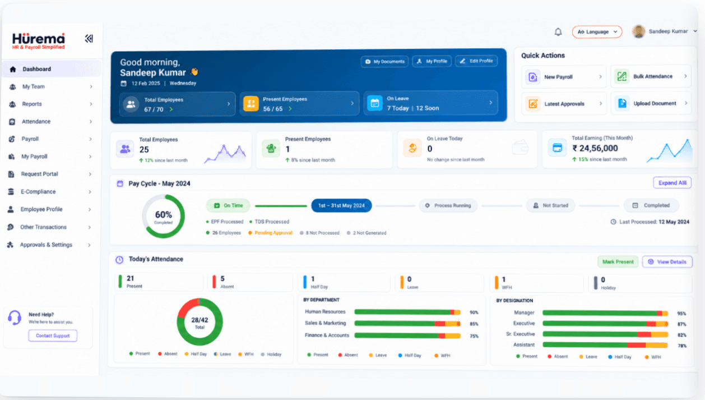Screen dimensions: 705x400
Task: Click the Total Earning card icon
Action: coord(557,148)
